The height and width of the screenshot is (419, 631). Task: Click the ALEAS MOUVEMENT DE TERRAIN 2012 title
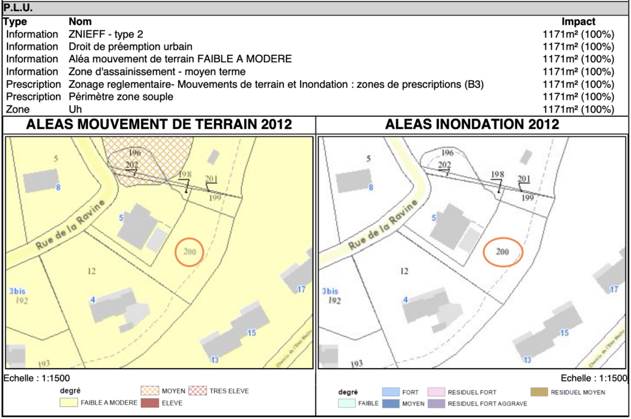point(158,124)
